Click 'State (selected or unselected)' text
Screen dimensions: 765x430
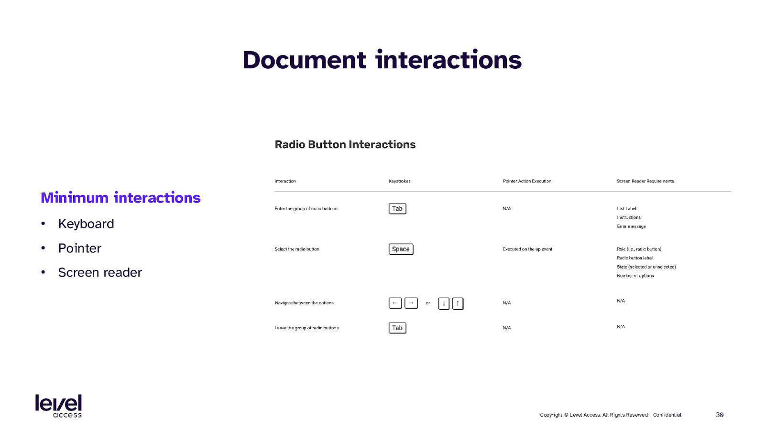tap(646, 267)
